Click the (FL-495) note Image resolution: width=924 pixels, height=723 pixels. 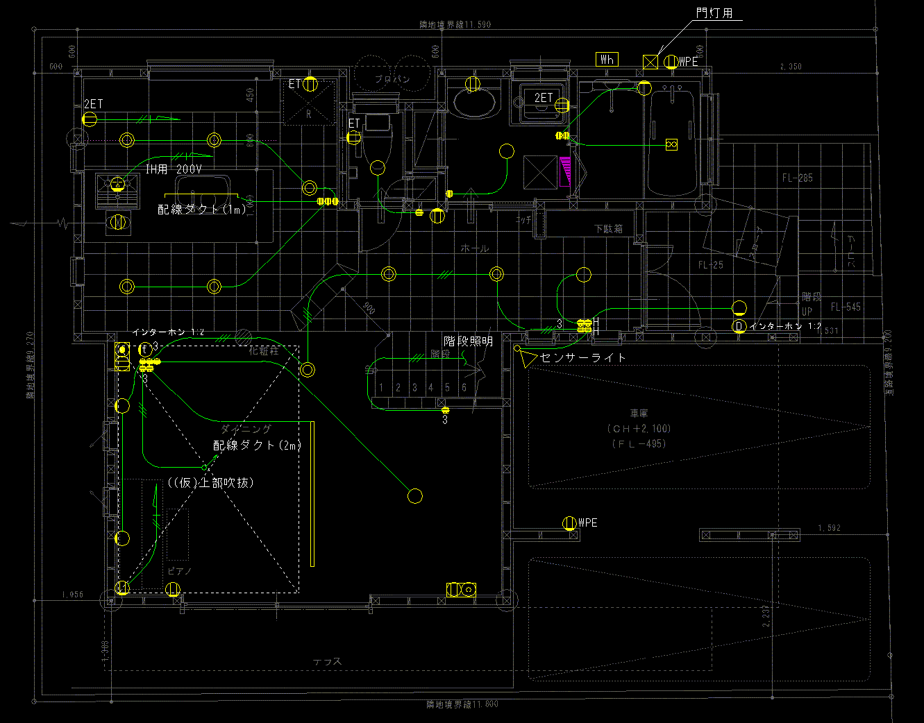639,443
